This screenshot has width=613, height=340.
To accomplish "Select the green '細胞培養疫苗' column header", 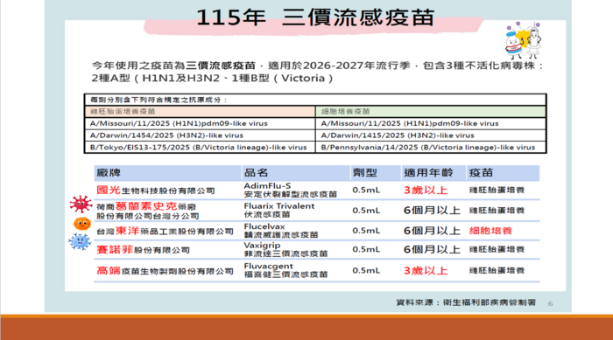I will pyautogui.click(x=430, y=112).
